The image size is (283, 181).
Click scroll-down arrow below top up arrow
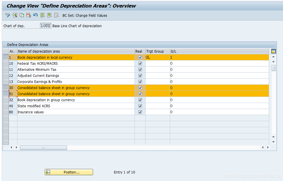273,62
